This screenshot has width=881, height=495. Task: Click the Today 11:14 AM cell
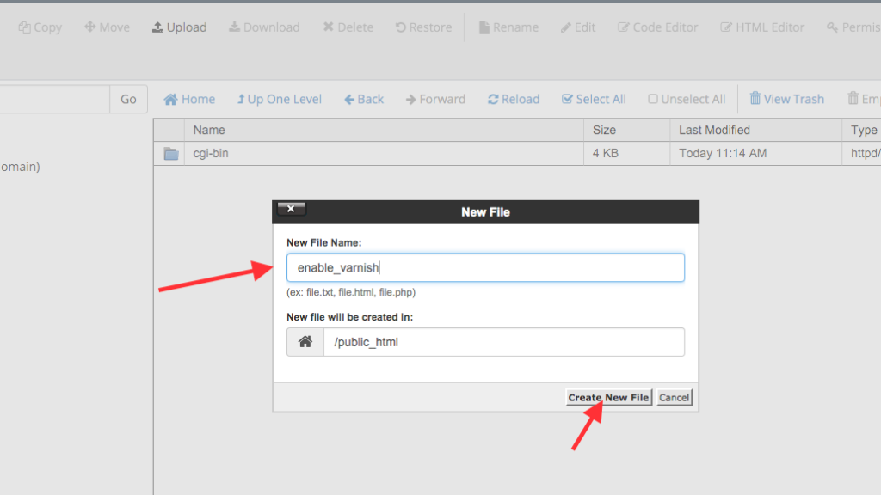pos(755,153)
